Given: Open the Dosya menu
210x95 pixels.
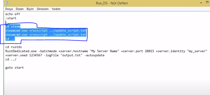Looking at the screenshot, I should 9,9.
